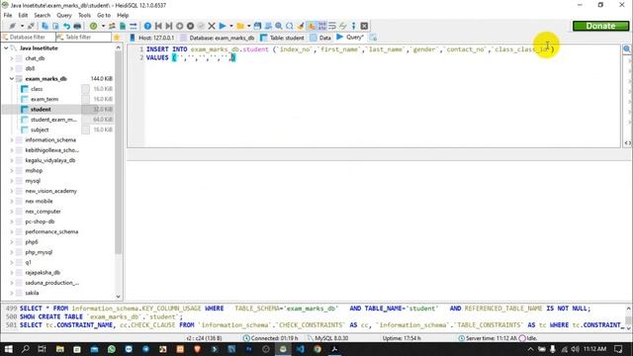The image size is (633, 356).
Task: Switch to the Data tab
Action: click(x=320, y=38)
